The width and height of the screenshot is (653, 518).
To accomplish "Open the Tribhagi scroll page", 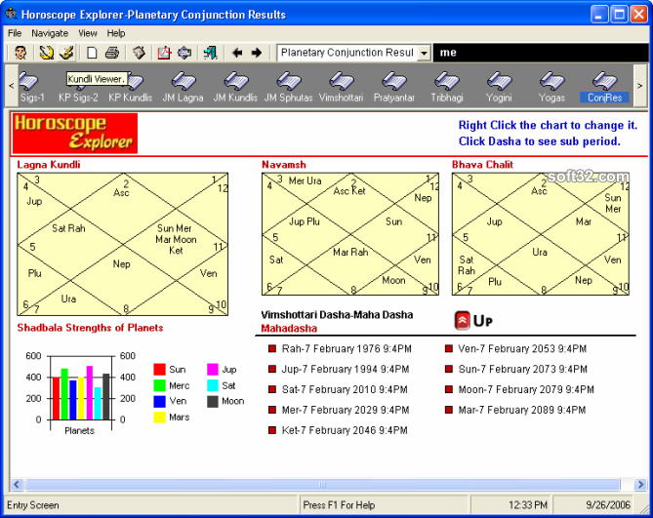I will click(446, 87).
